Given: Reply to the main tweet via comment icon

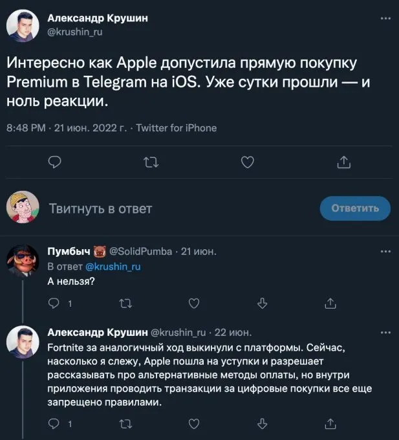Looking at the screenshot, I should [55, 163].
